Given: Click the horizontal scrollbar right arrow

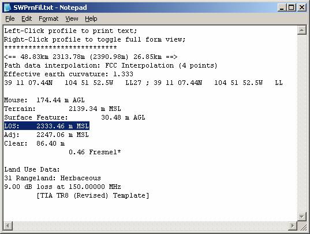Looking at the screenshot, I should [293, 226].
